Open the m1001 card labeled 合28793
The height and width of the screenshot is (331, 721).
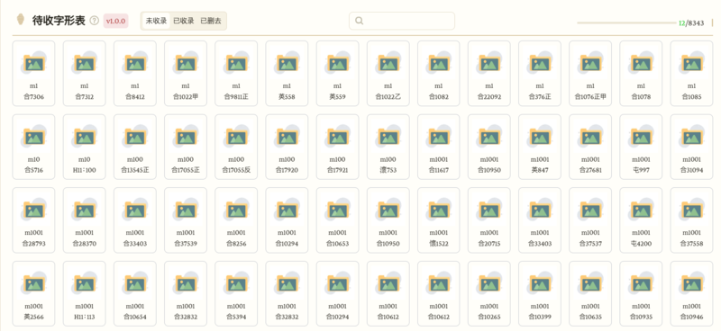click(x=33, y=220)
